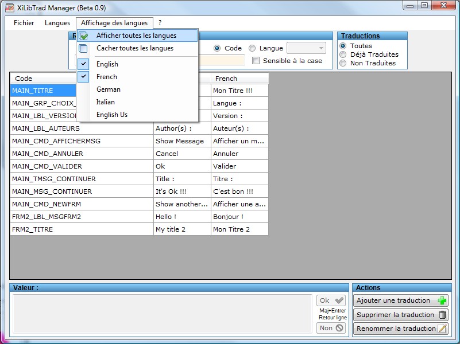Select the MAIN_CMD_VALIDER row code cell

click(x=82, y=166)
